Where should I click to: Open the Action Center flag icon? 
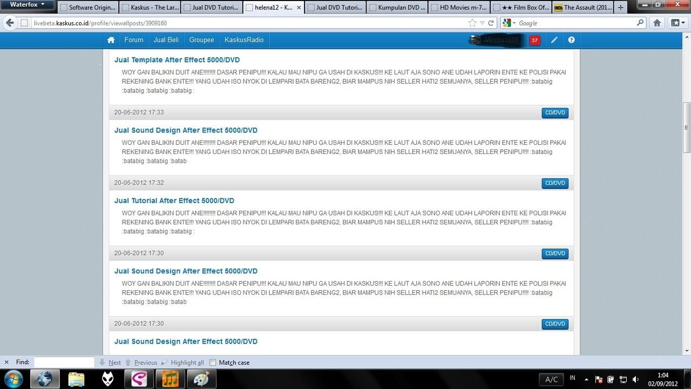(599, 379)
